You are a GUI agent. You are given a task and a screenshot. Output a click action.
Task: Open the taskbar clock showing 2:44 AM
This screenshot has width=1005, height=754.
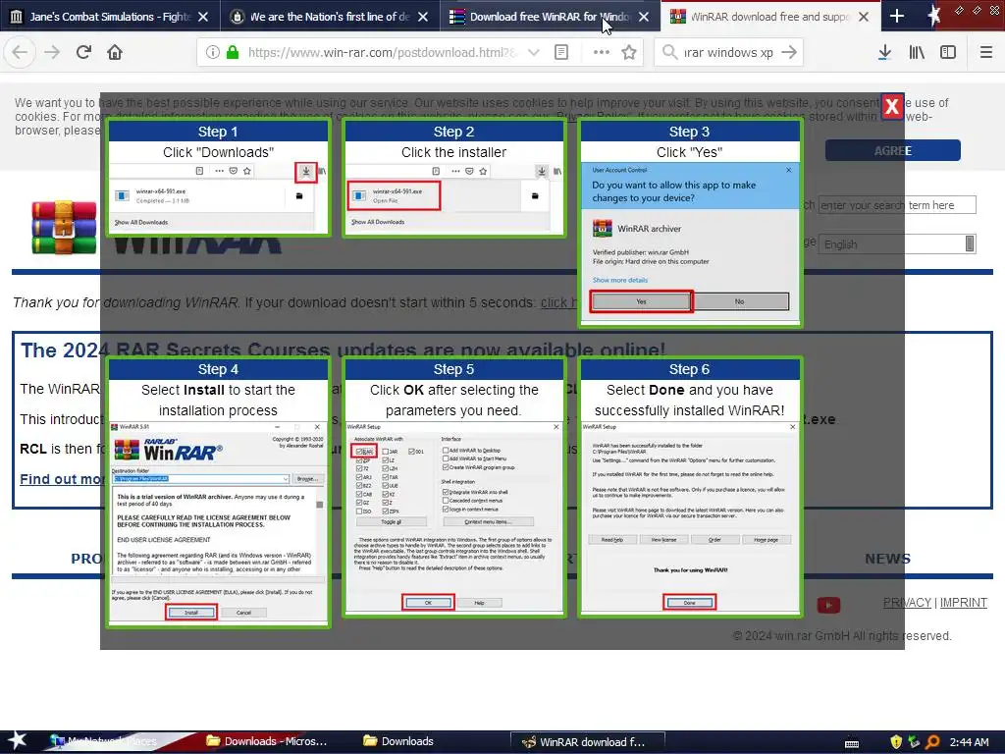(969, 742)
